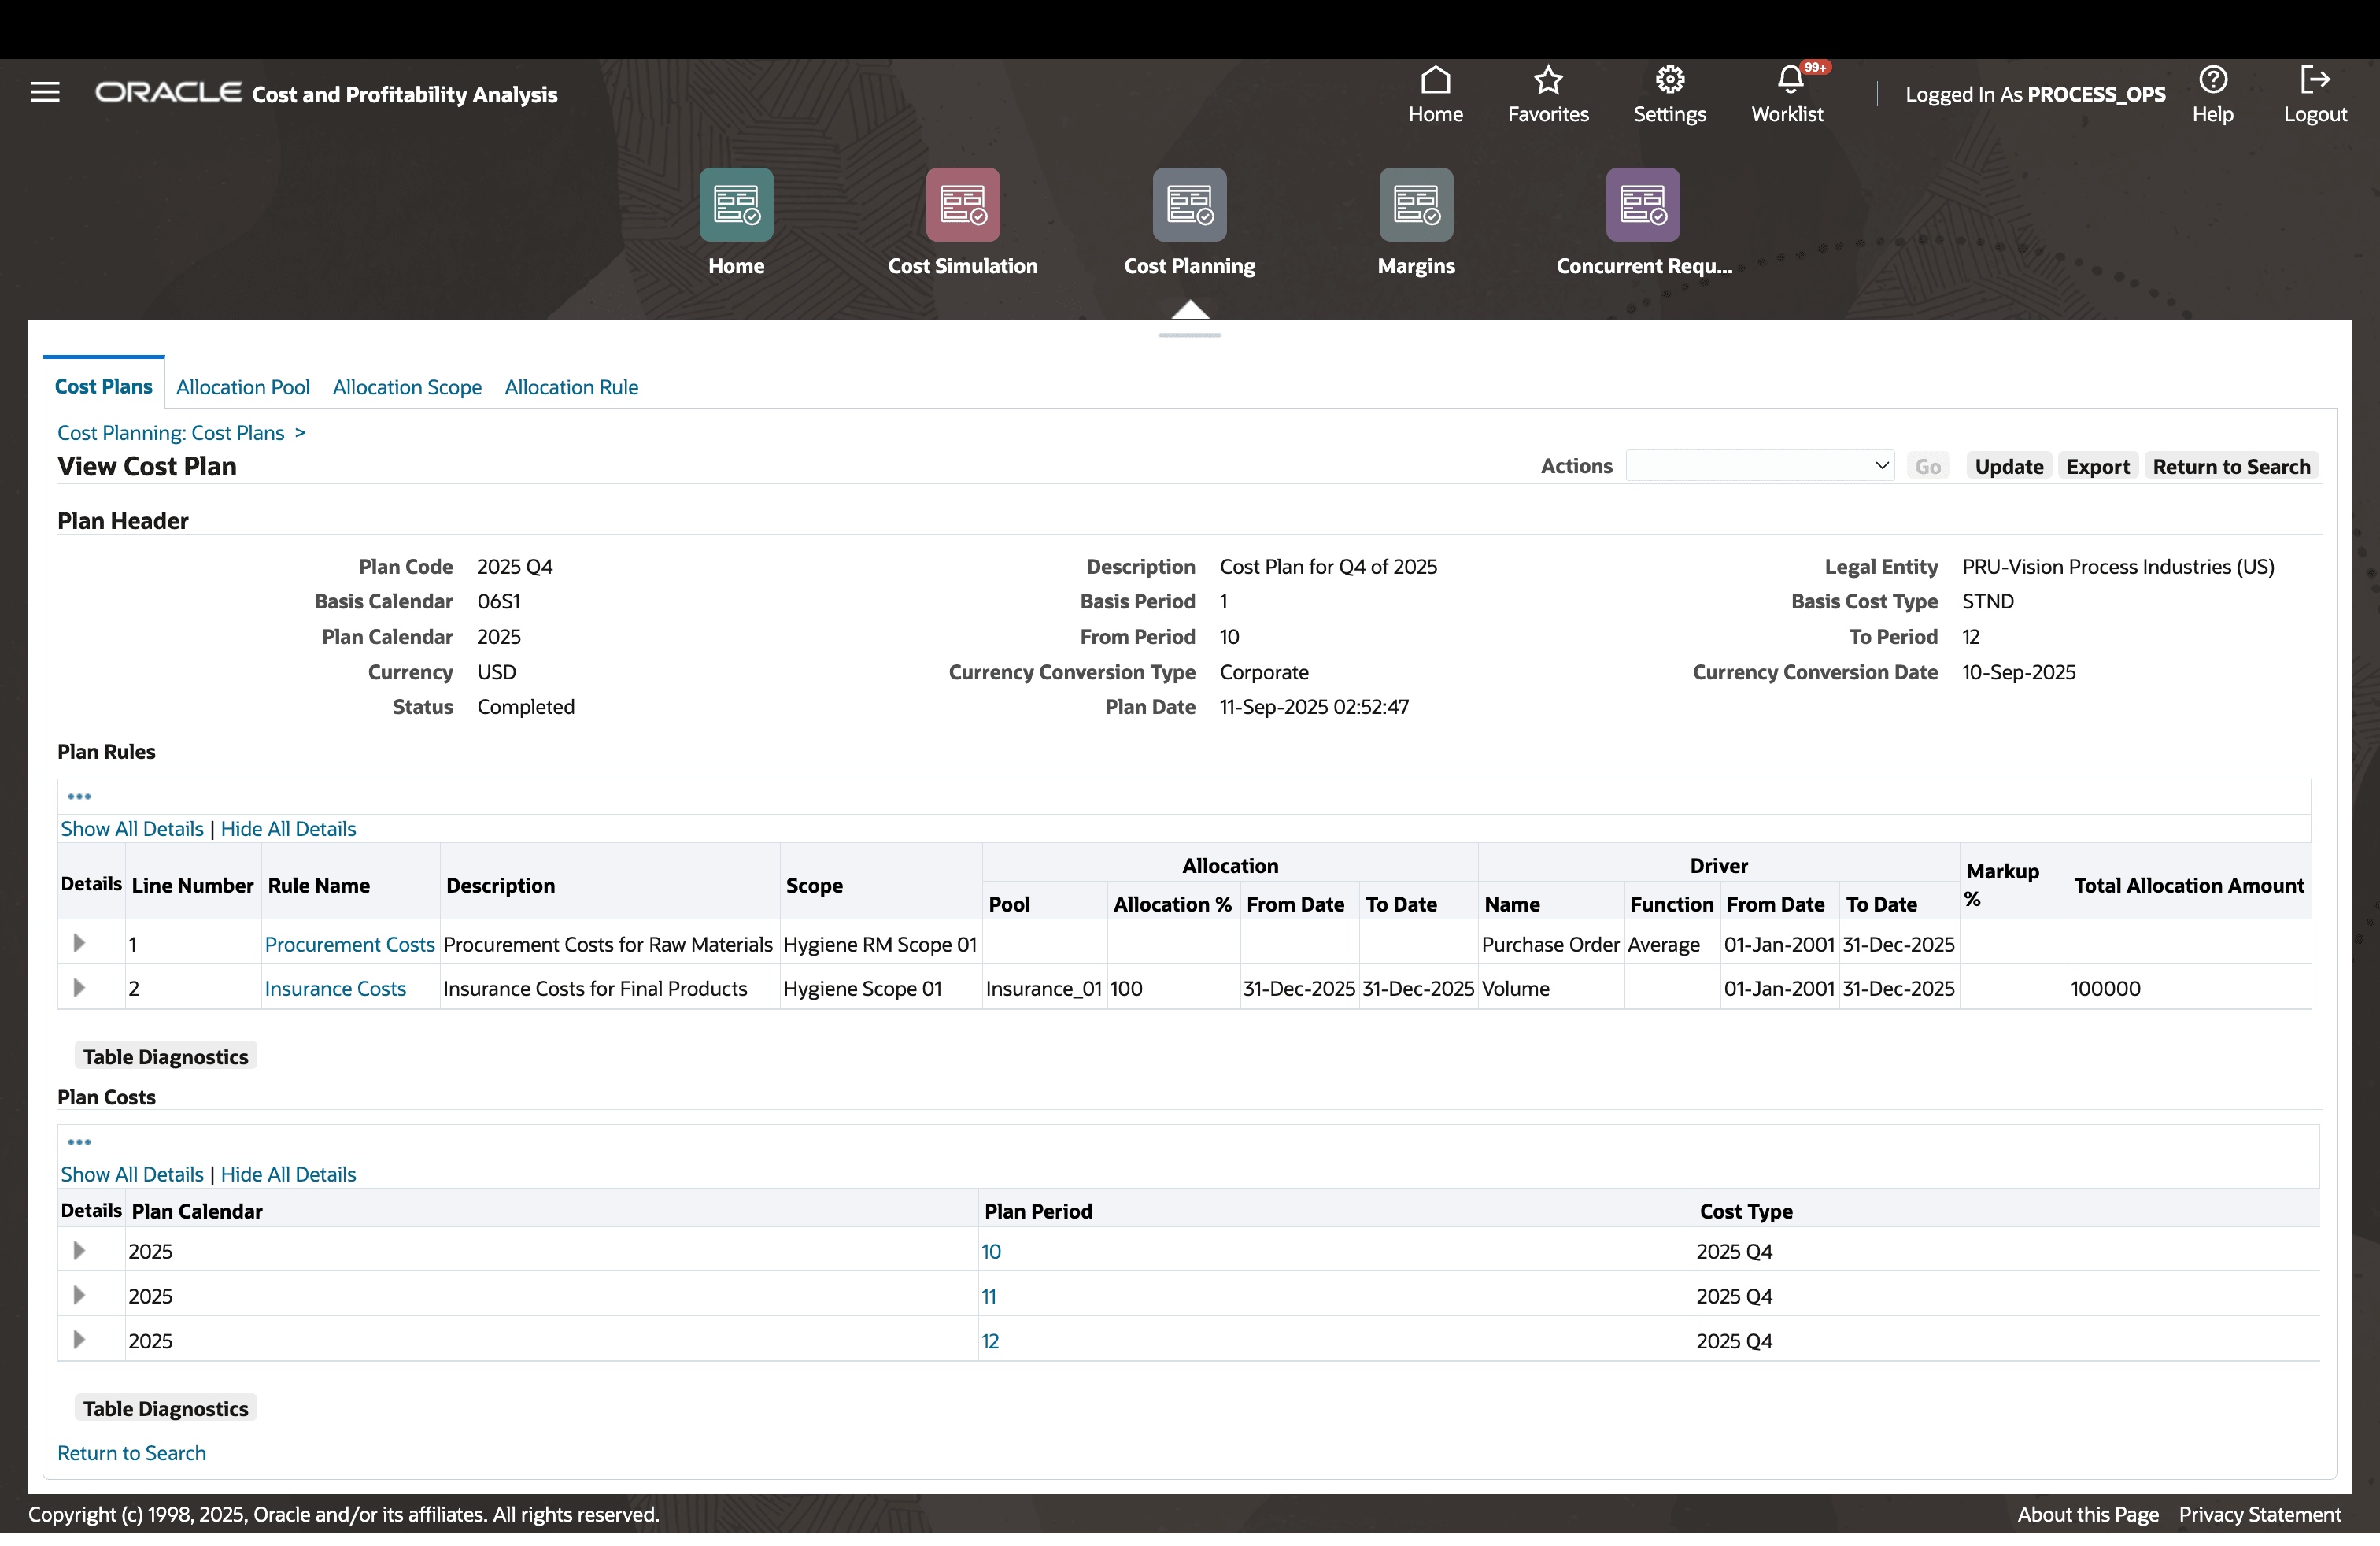The height and width of the screenshot is (1546, 2380).
Task: Switch to the Allocation Rule tab
Action: pos(571,387)
